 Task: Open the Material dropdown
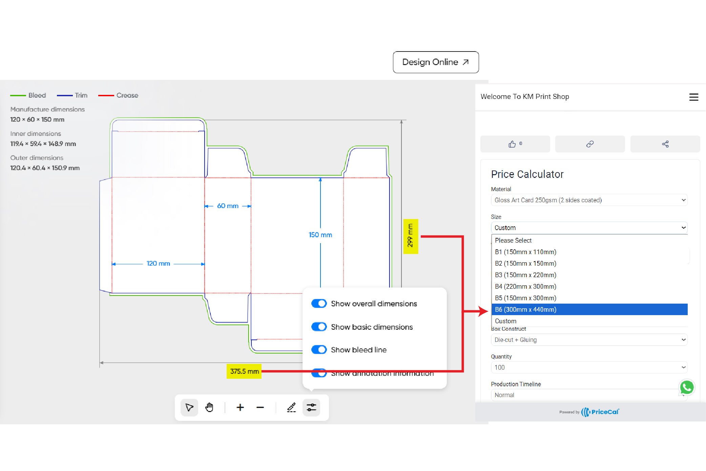[x=589, y=200]
